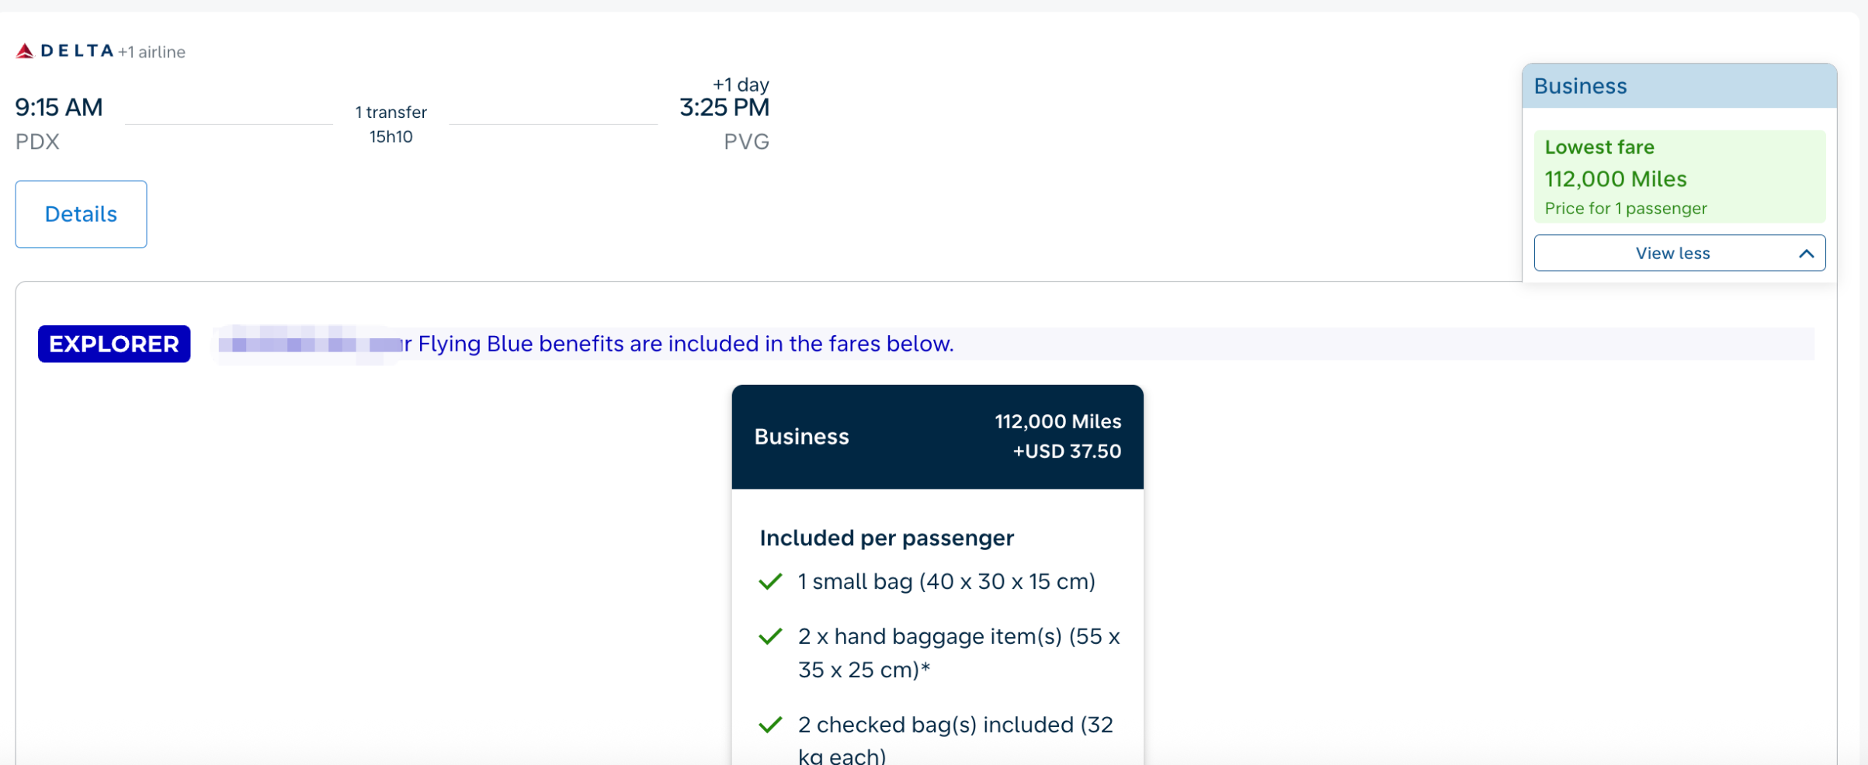This screenshot has height=765, width=1868.
Task: Click the green checkmark beside small bag
Action: (769, 582)
